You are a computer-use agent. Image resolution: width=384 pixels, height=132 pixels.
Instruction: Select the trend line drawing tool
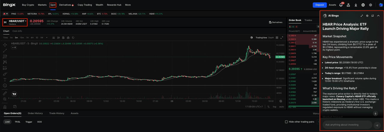click(x=5, y=50)
